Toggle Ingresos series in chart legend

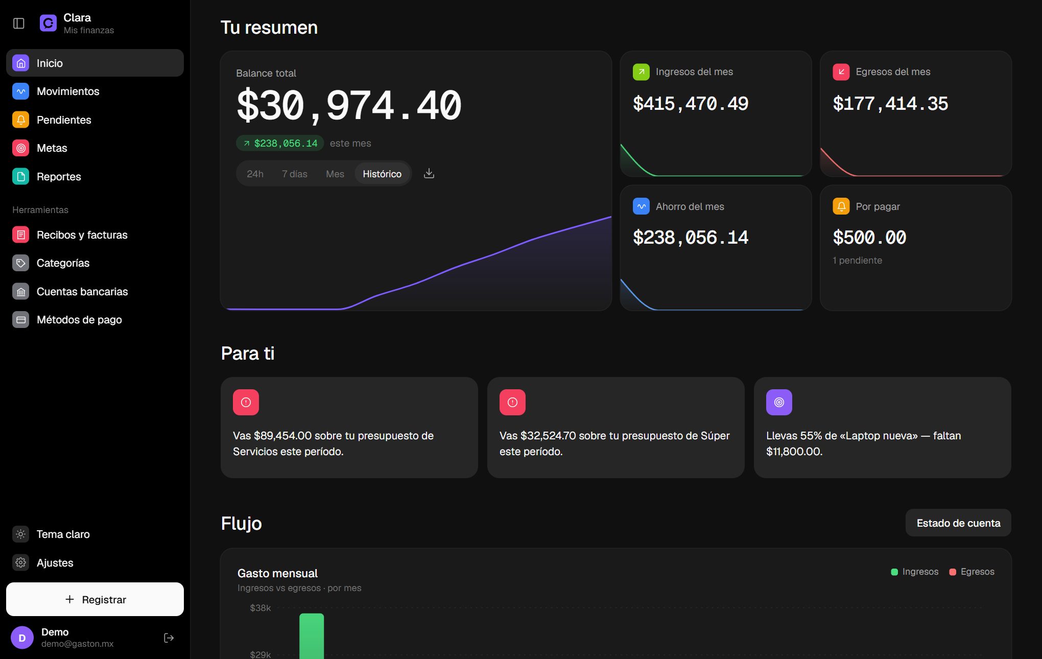click(x=915, y=572)
